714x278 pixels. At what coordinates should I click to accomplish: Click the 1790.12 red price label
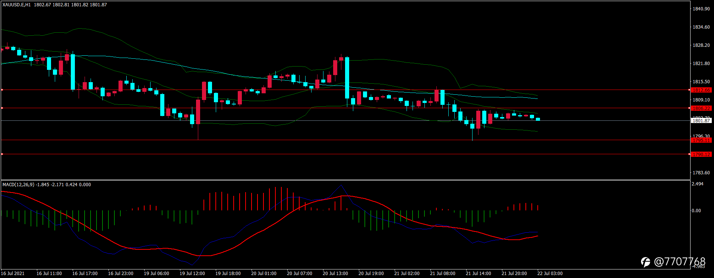pos(701,154)
